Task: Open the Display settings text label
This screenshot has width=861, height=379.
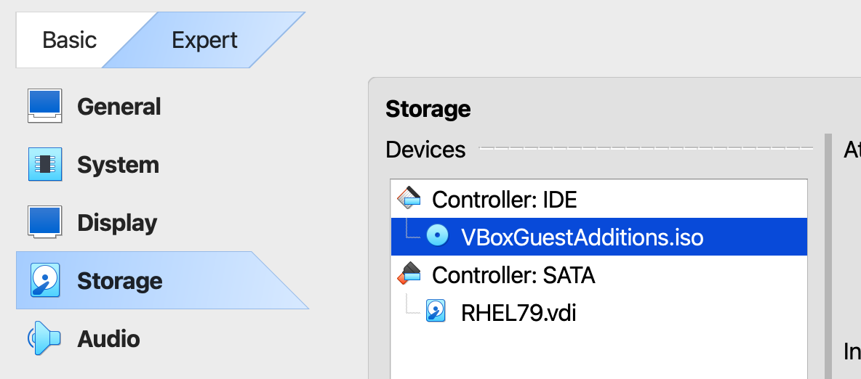Action: tap(117, 223)
